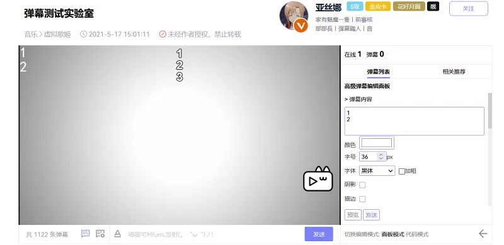
Task: Toggle the danmaku display speech-bubble icon
Action: pos(85,234)
